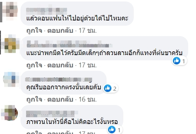Viewport: 196px width, 134px height.
Task: Click the like reaction icon on the knife-advice comment
Action: pos(177,61)
